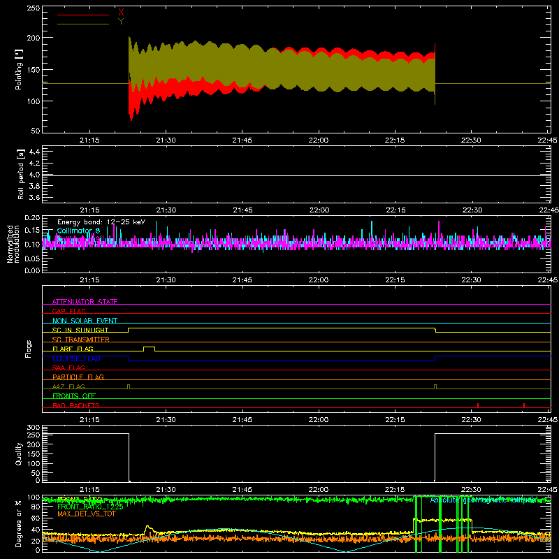The height and width of the screenshot is (559, 559).
Task: Click the second AAZ_FLAG pulse near 22:23
Action: pos(435,386)
